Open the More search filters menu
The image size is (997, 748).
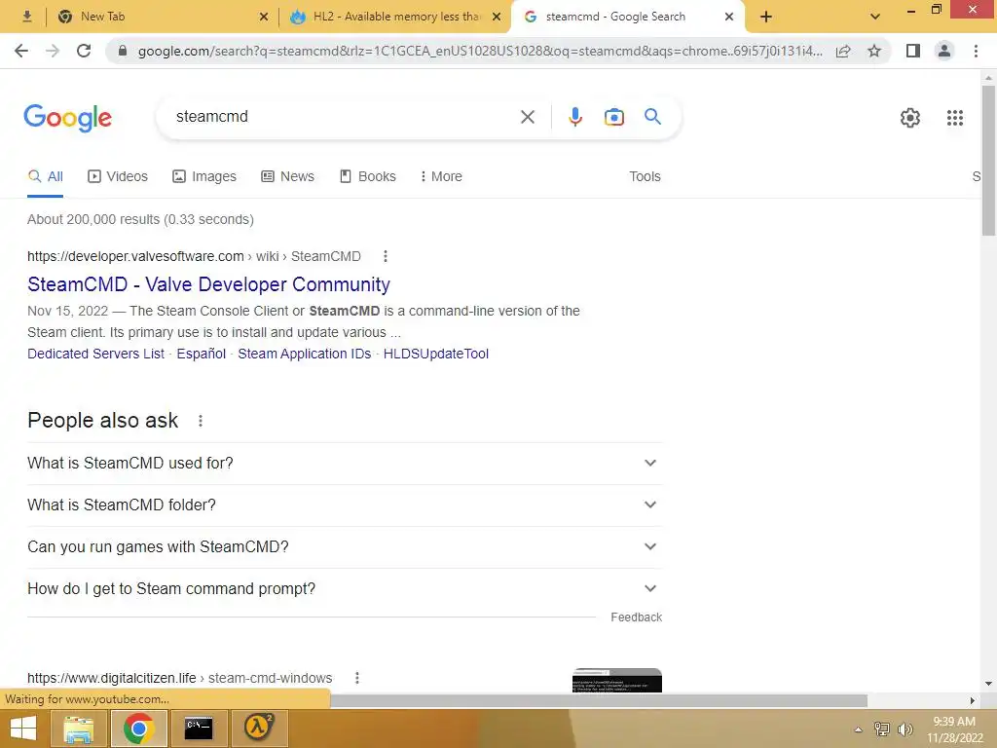click(x=441, y=177)
